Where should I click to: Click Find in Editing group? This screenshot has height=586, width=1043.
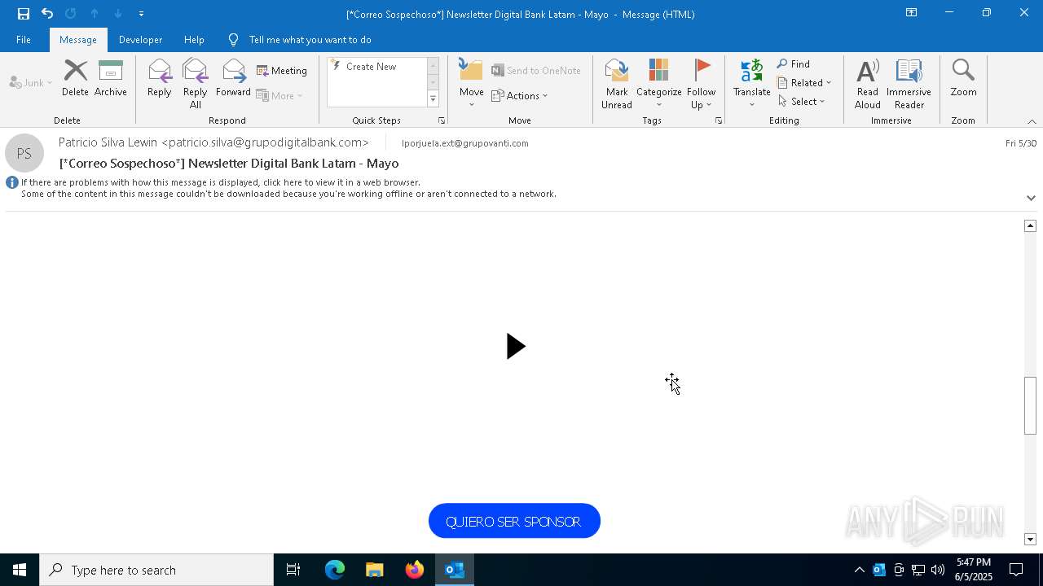(x=794, y=64)
